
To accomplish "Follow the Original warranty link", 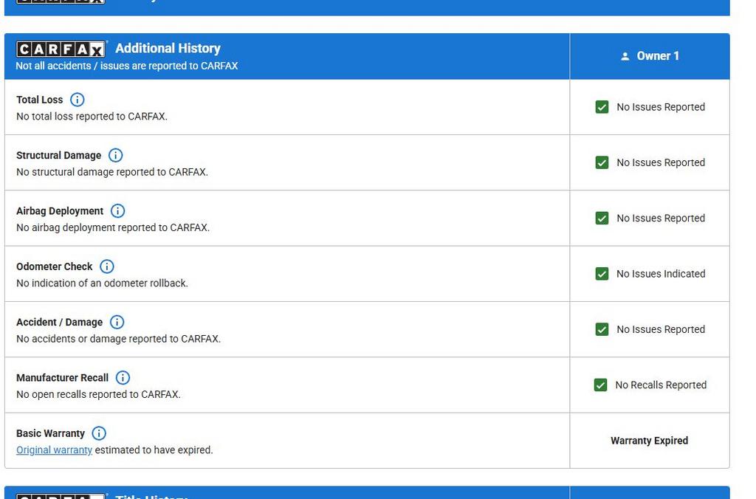I will point(54,450).
